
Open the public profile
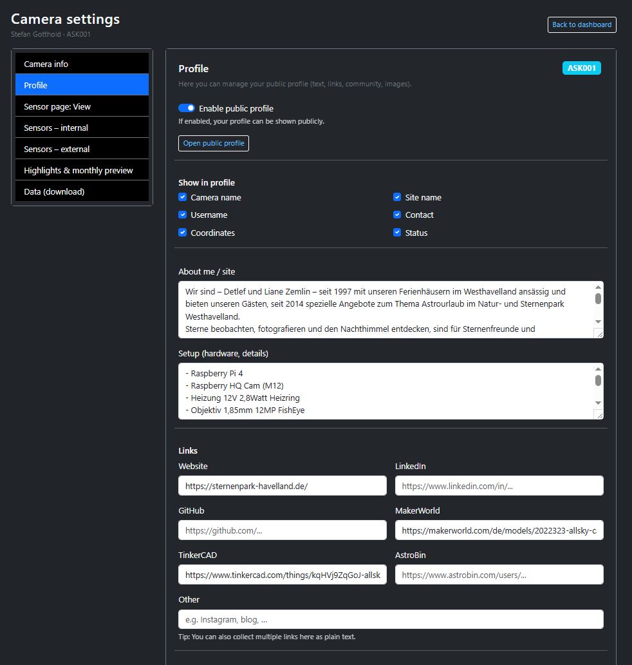pos(213,143)
